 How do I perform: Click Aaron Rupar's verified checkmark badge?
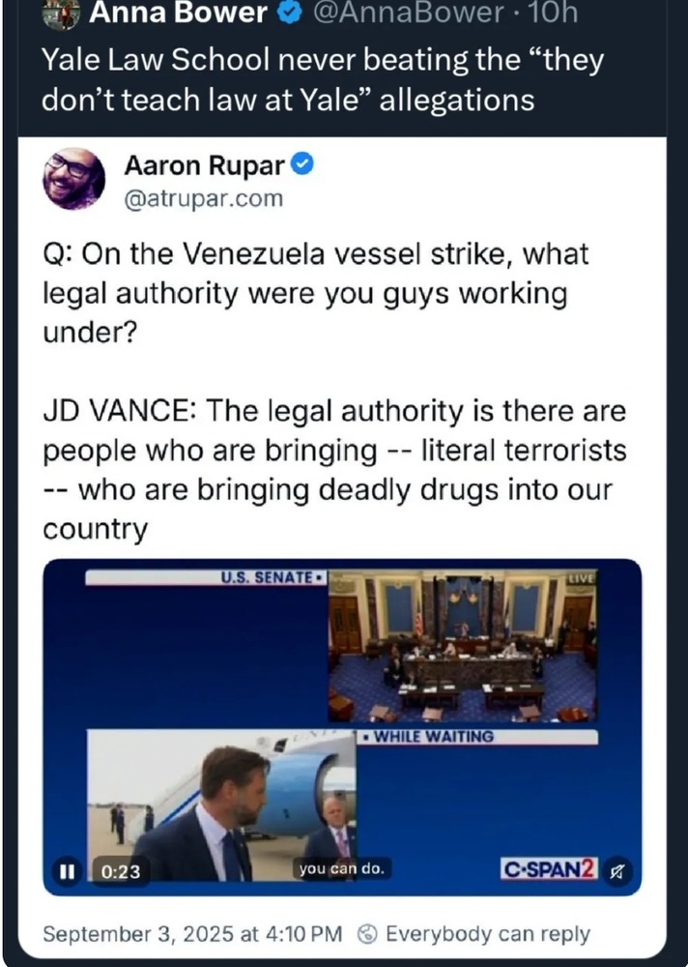coord(302,164)
